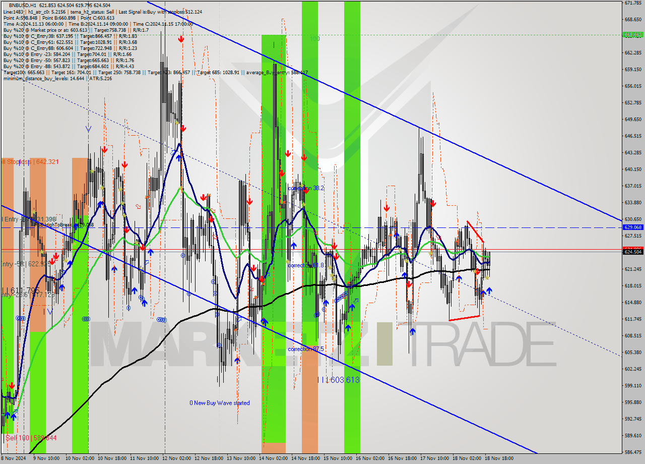The height and width of the screenshot is (464, 645).
Task: Click the '13 Nov 10:00' time label
Action: [x=241, y=458]
